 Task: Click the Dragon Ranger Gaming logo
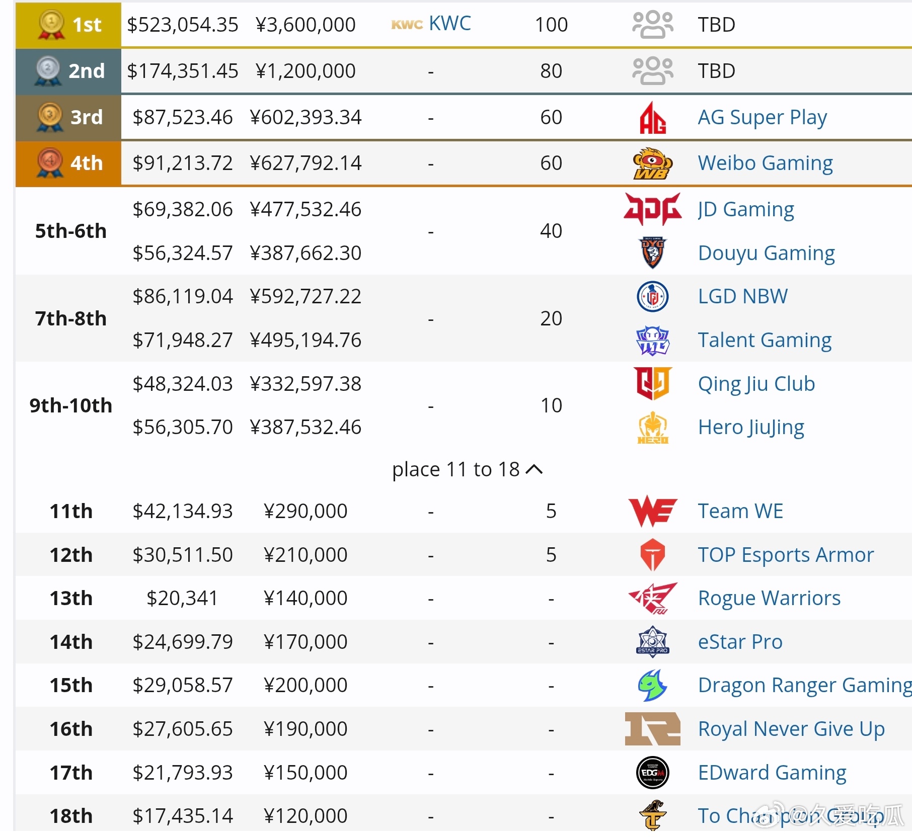point(653,686)
